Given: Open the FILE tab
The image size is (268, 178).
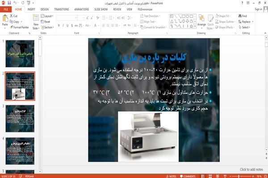Looking at the screenshot, I should click(x=6, y=9).
